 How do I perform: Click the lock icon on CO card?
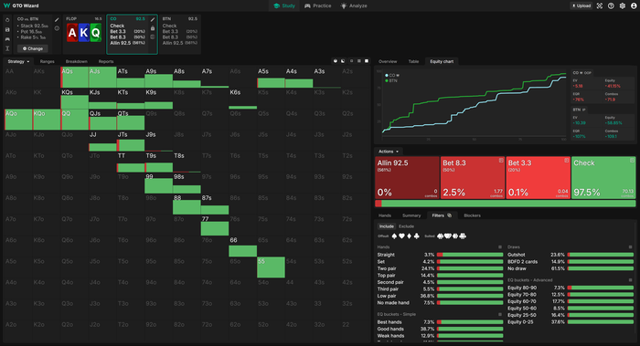153,28
